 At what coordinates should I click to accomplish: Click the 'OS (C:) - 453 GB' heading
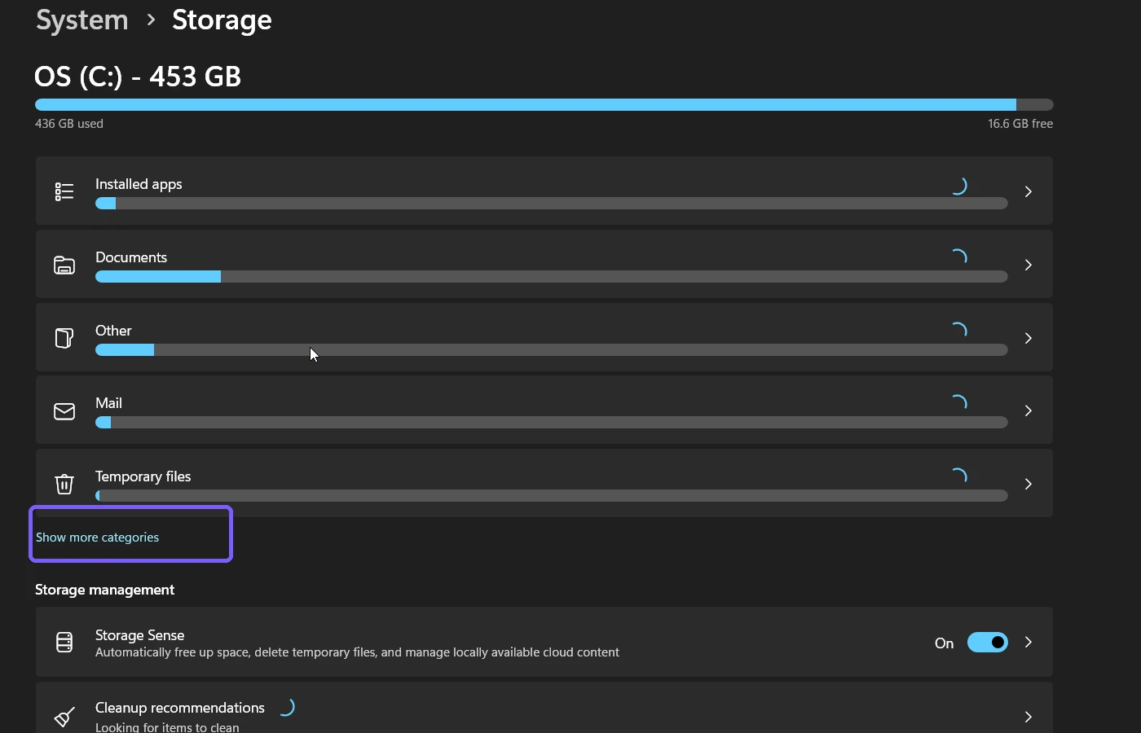(x=138, y=77)
